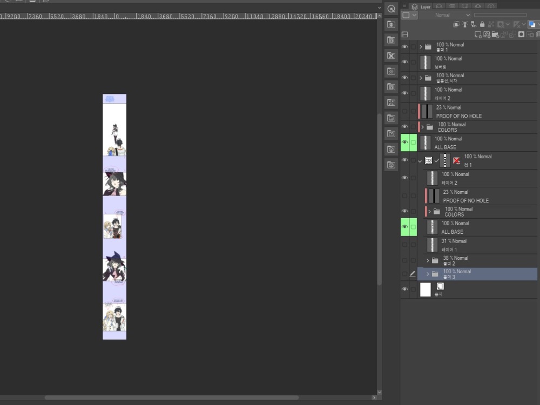Hide the 용지 paper layer
This screenshot has height=405, width=540.
(x=404, y=289)
